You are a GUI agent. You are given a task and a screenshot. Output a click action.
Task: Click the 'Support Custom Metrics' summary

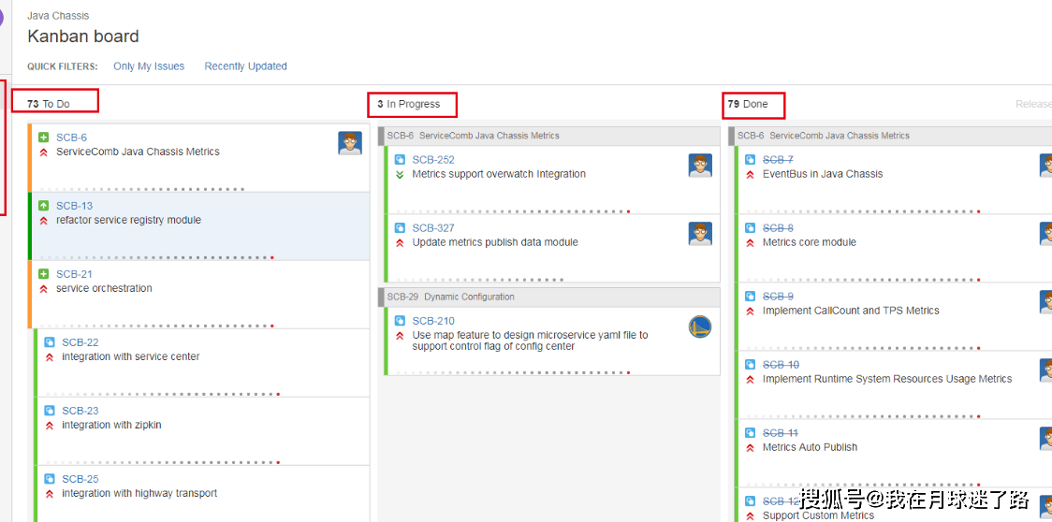click(x=819, y=516)
